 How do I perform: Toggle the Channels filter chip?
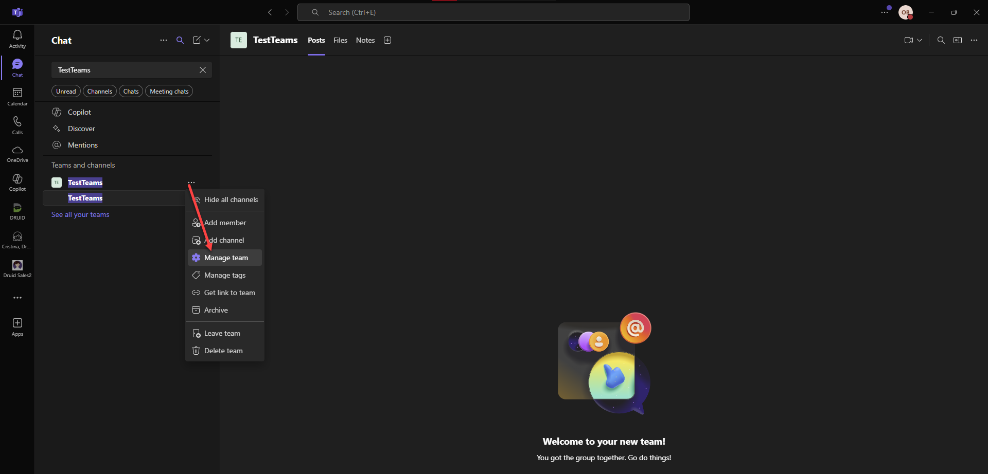(x=100, y=92)
